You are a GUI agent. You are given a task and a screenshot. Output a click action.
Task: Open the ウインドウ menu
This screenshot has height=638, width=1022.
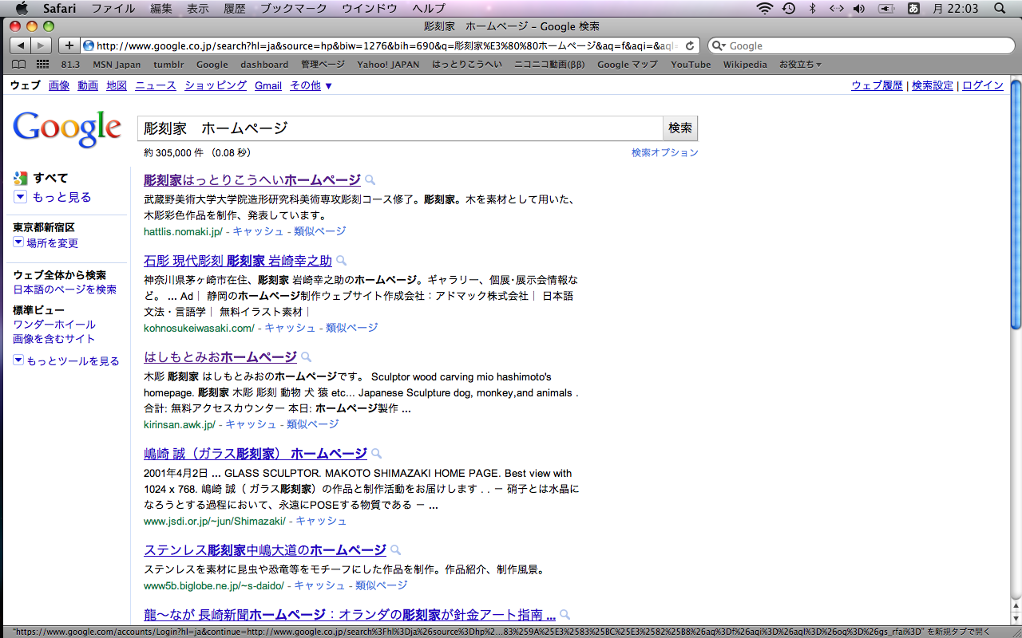pos(370,8)
